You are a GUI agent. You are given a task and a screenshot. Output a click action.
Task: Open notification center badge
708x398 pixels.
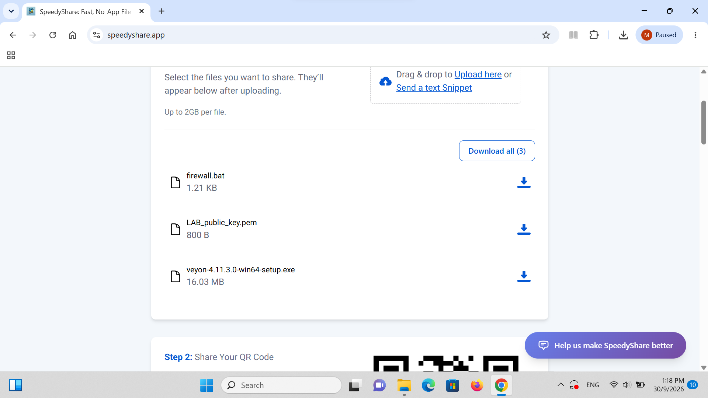coord(693,385)
